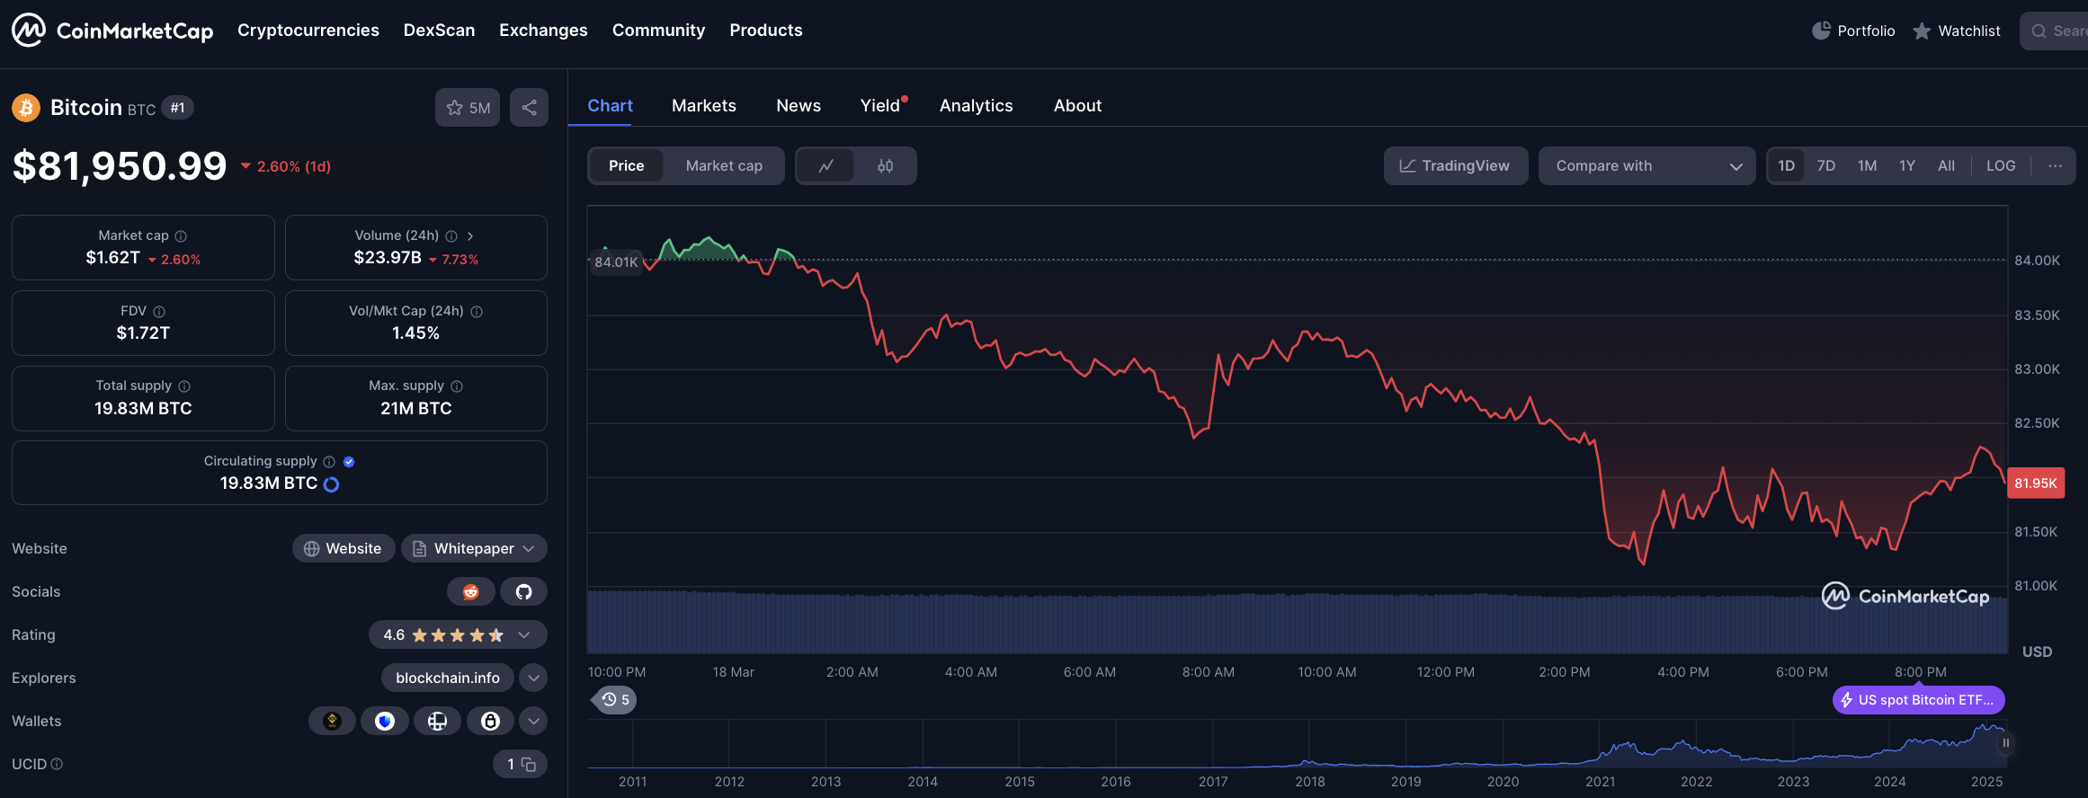The height and width of the screenshot is (798, 2088).
Task: Select the 1Y time range
Action: coord(1907,165)
